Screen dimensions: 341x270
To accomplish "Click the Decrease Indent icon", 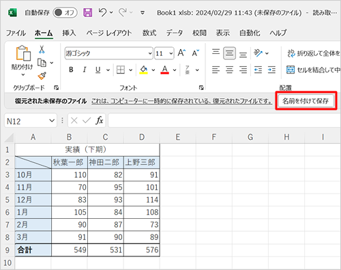I will click(258, 70).
